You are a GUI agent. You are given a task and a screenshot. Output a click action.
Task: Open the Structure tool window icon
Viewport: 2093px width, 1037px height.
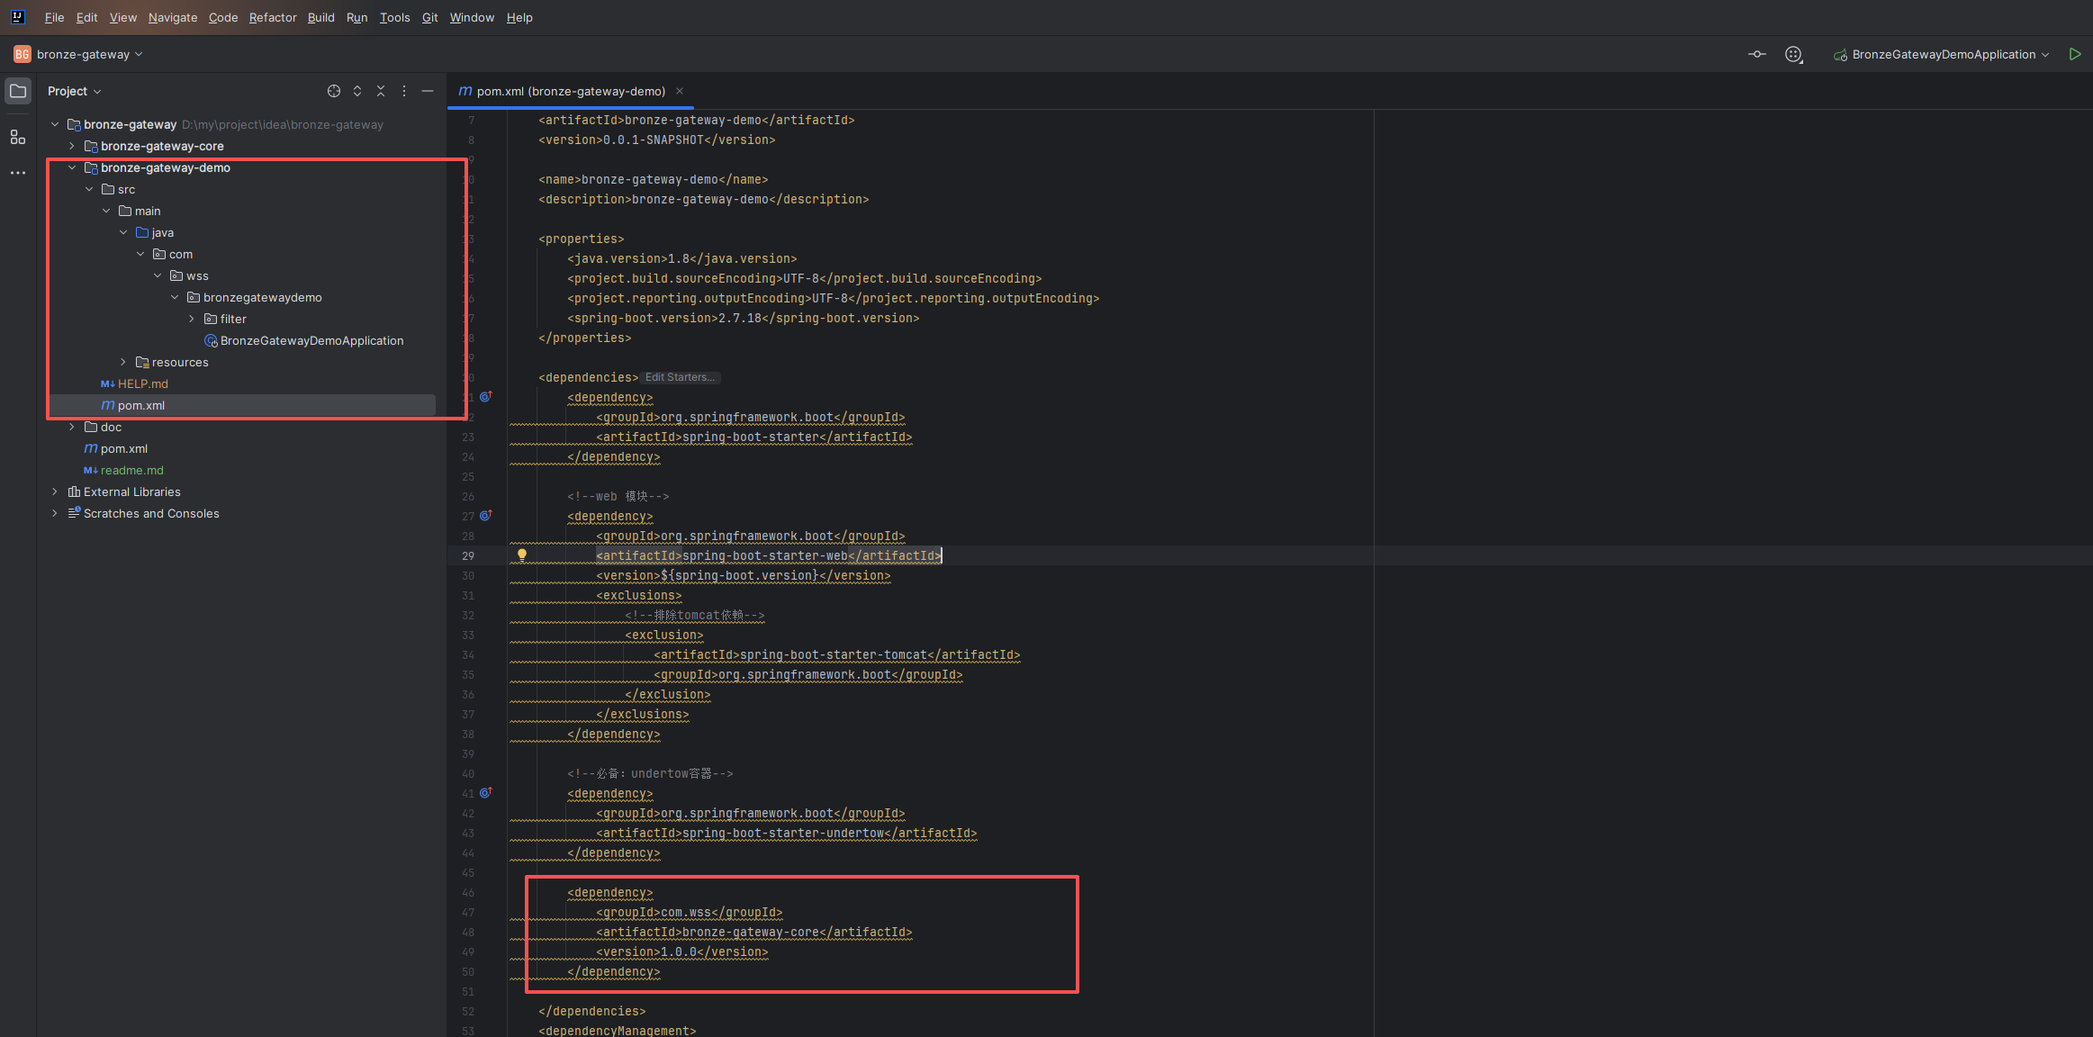tap(17, 137)
